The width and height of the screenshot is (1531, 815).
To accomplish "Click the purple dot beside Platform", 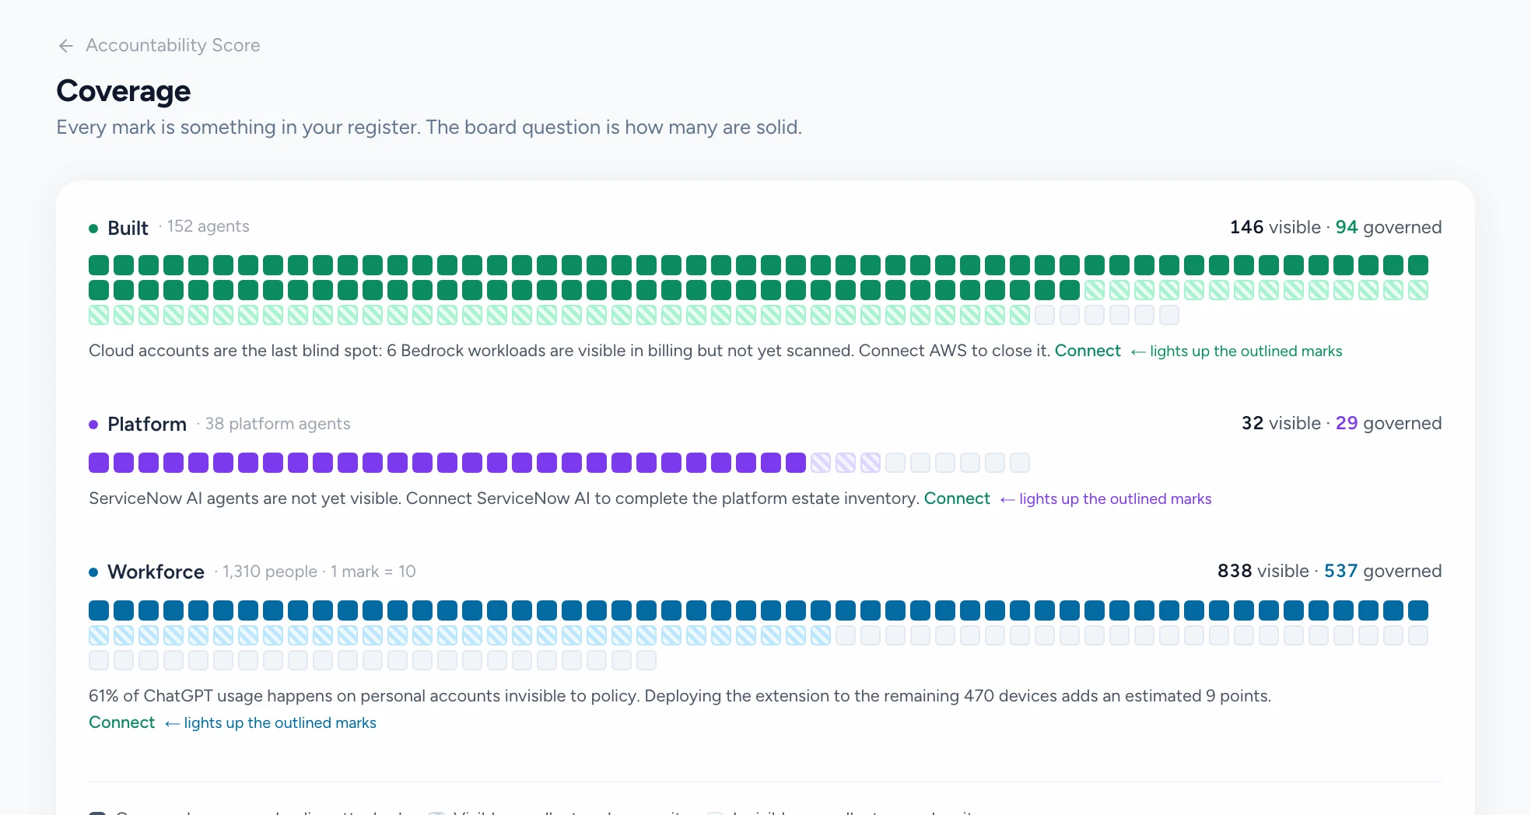I will [93, 425].
